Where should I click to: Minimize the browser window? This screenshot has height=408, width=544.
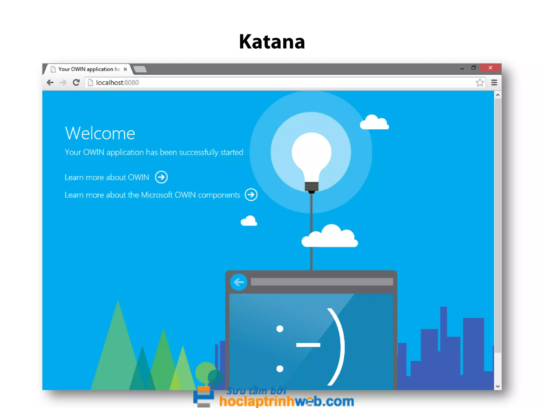462,68
